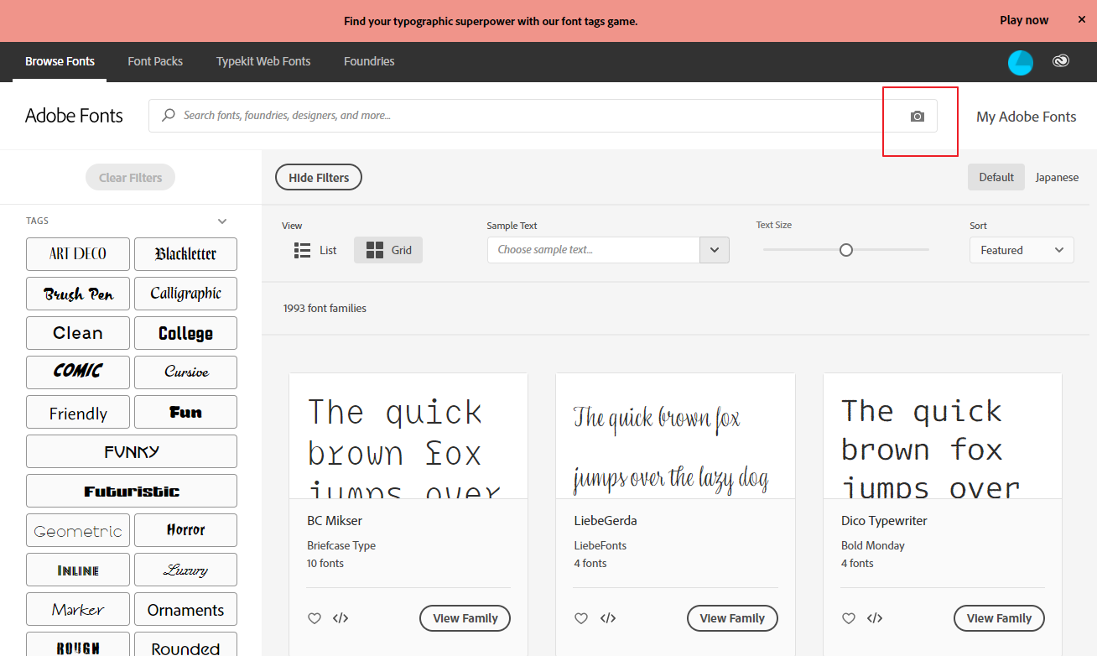Open the Browse Fonts tab

click(x=60, y=61)
